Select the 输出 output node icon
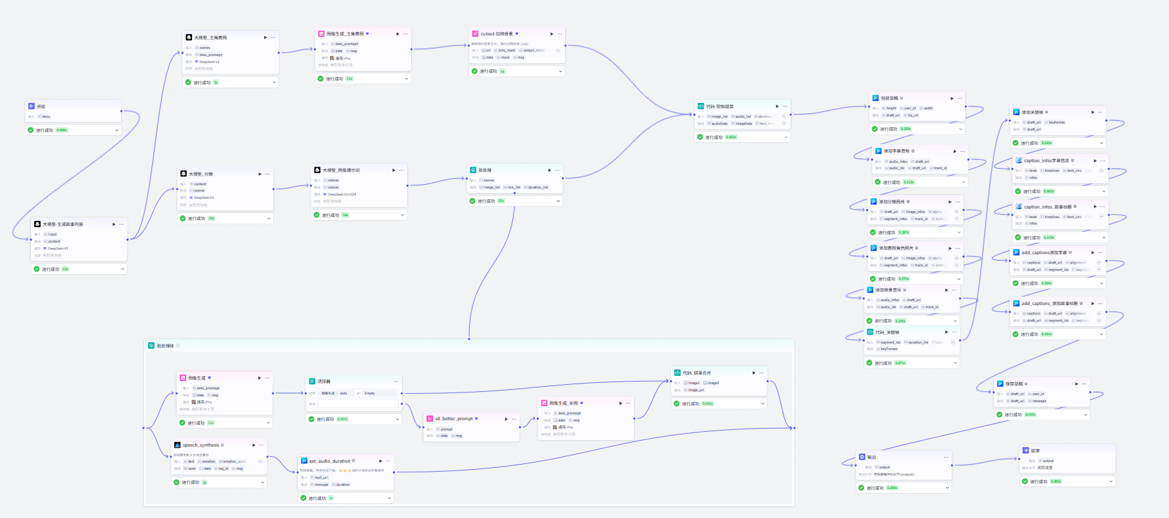Screen dimensions: 1169x518 tap(862, 457)
